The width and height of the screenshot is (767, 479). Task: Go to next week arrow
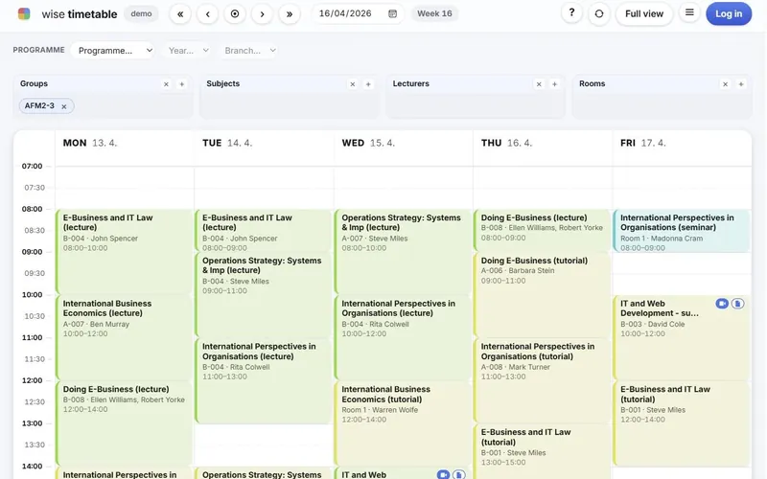pyautogui.click(x=262, y=13)
